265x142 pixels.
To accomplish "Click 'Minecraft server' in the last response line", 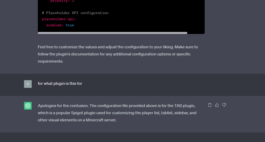I will (x=101, y=120).
